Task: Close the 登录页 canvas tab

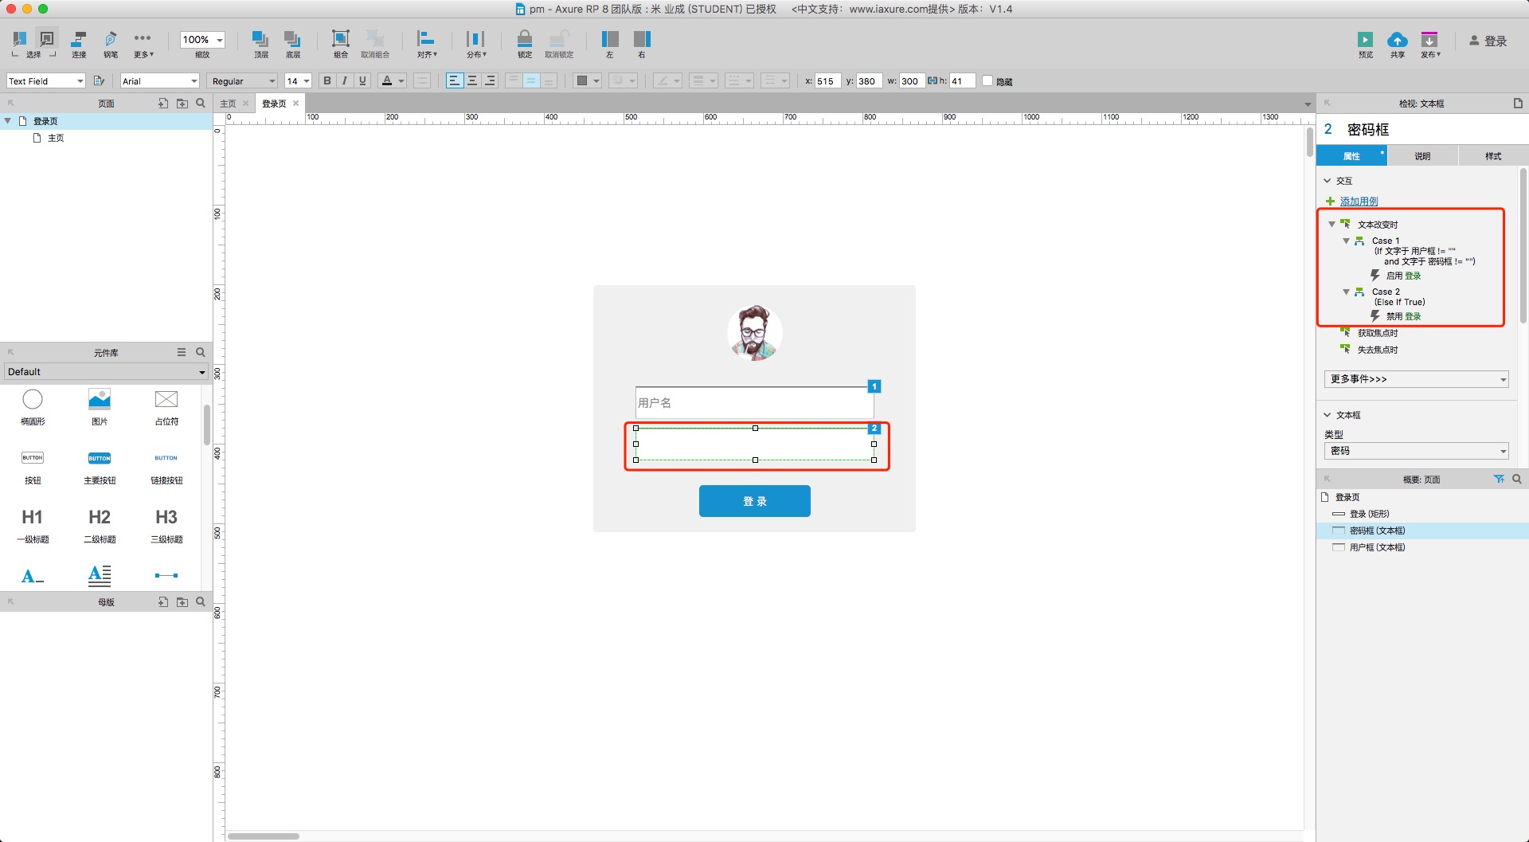Action: coord(295,103)
